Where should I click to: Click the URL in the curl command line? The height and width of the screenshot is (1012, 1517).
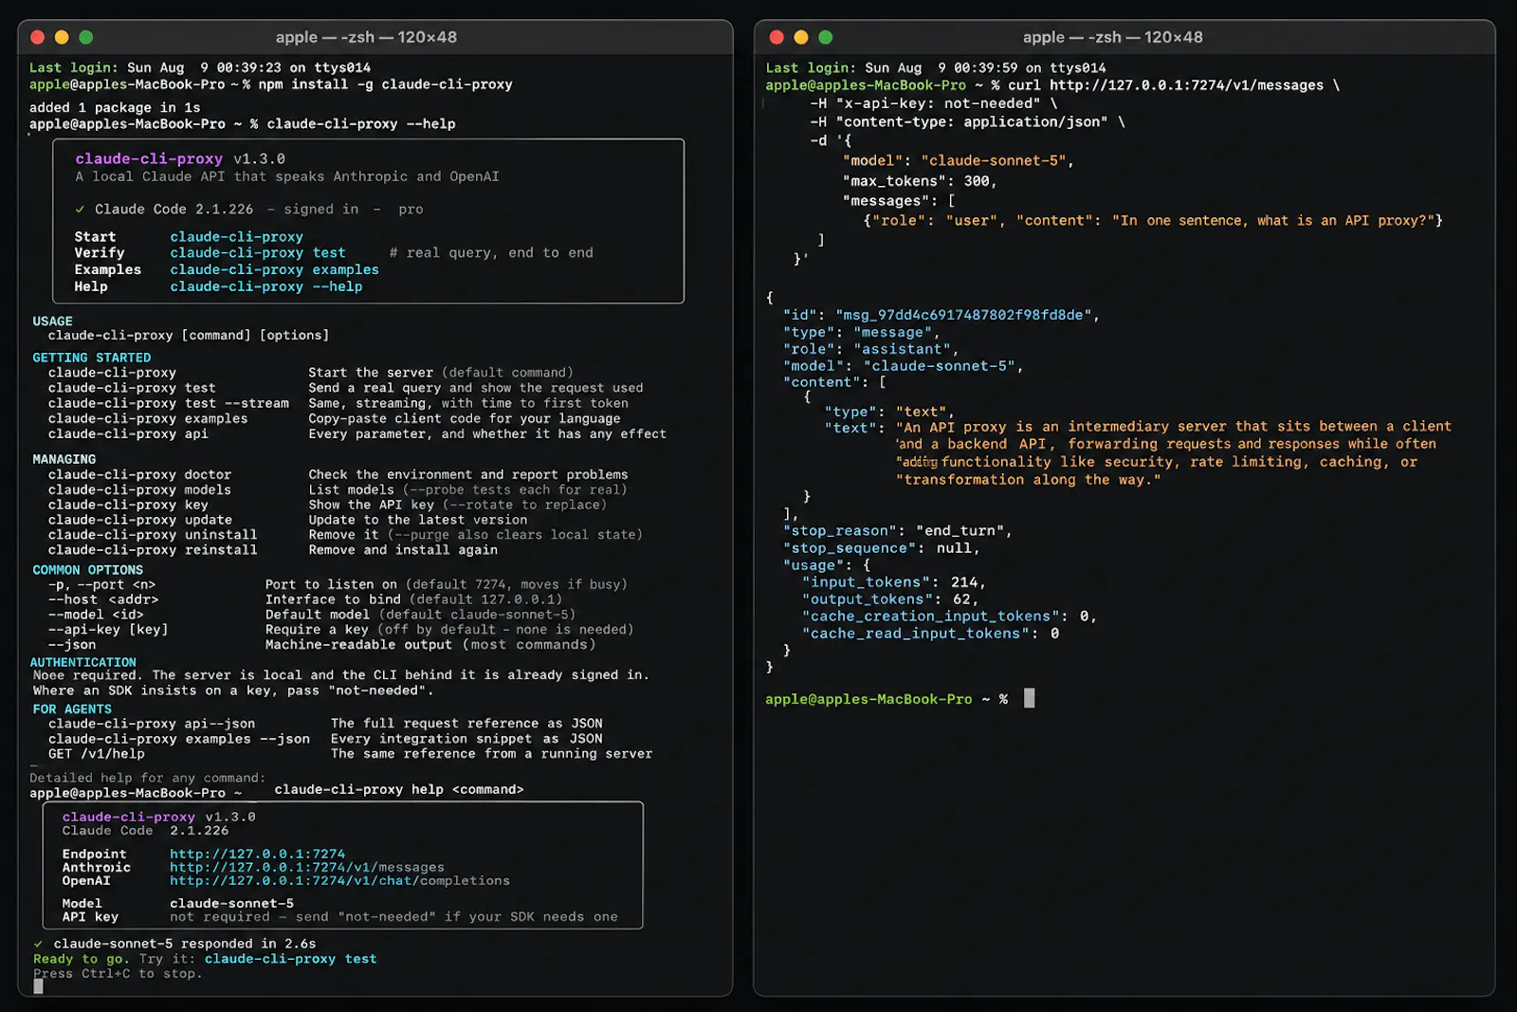(x=1186, y=85)
